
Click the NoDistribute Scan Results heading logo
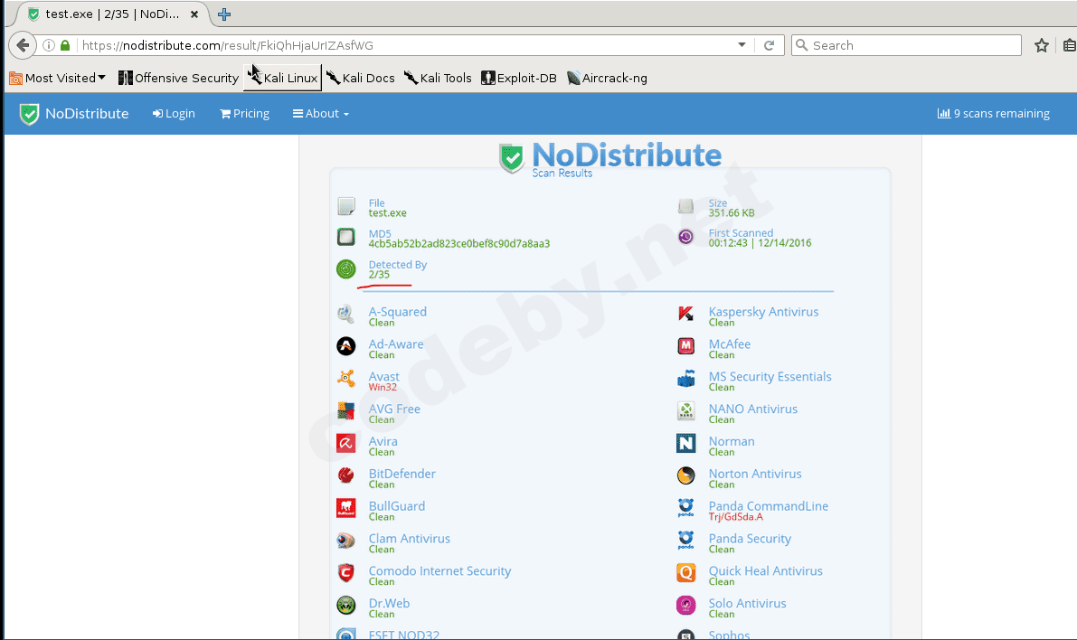tap(609, 159)
